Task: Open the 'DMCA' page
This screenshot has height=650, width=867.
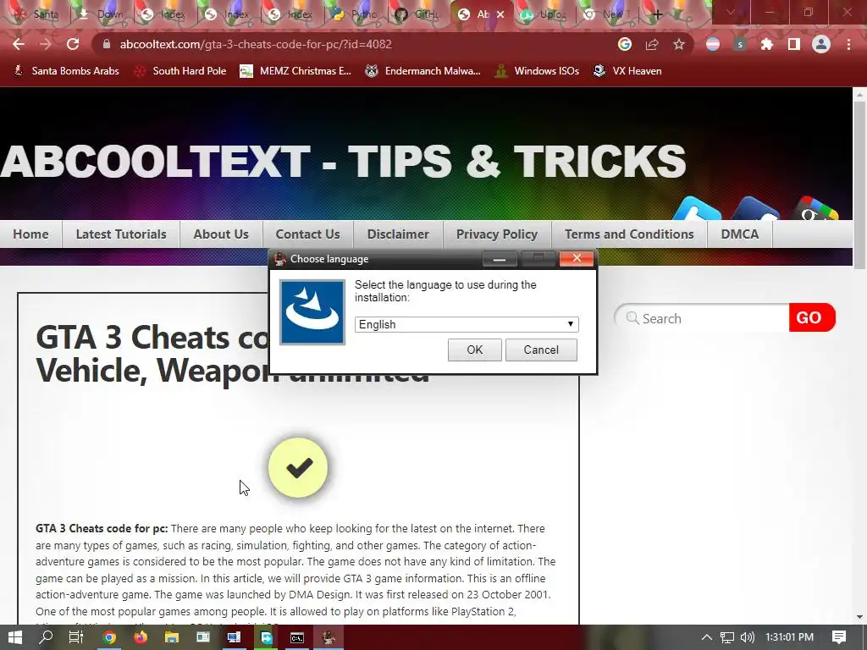Action: pyautogui.click(x=740, y=234)
